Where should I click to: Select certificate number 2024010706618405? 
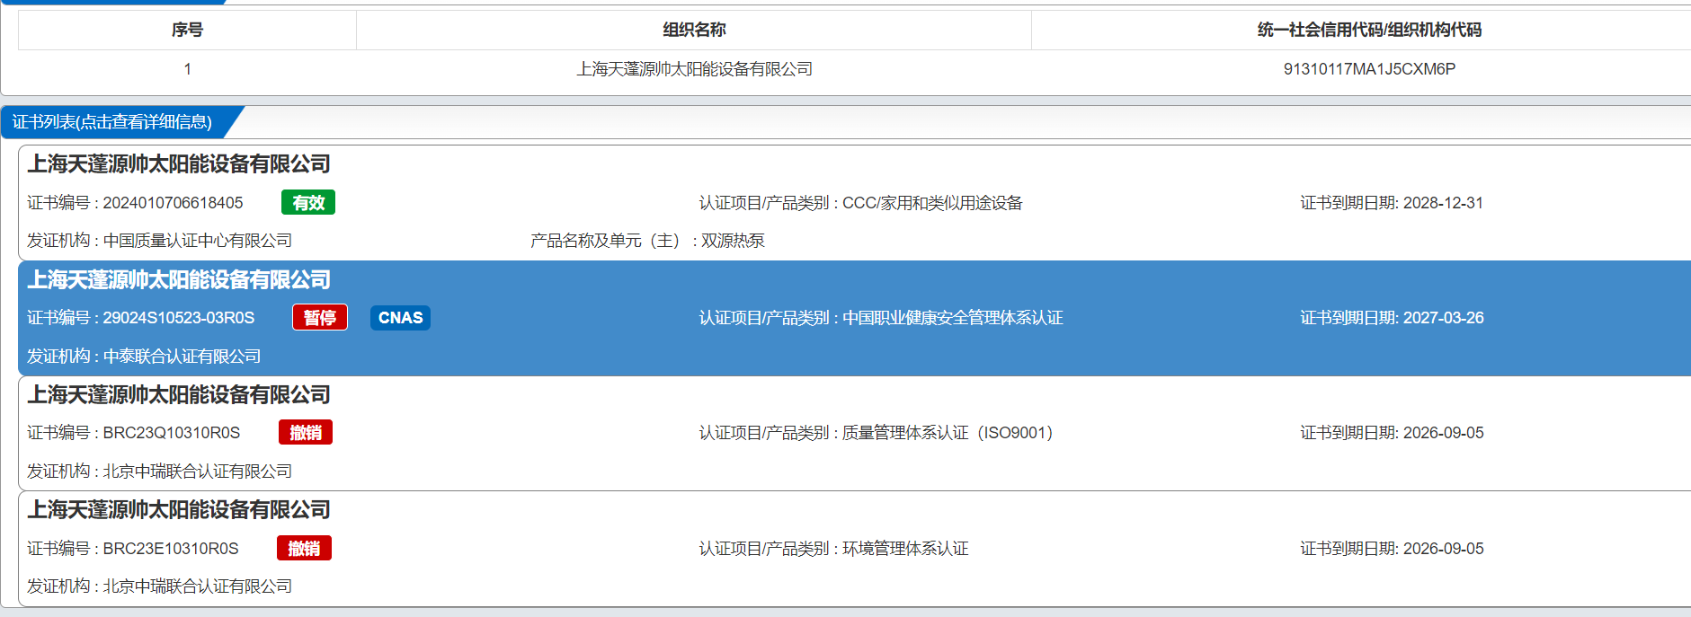click(x=173, y=203)
